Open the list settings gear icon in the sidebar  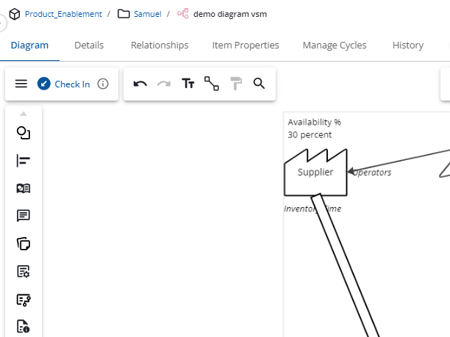[24, 272]
